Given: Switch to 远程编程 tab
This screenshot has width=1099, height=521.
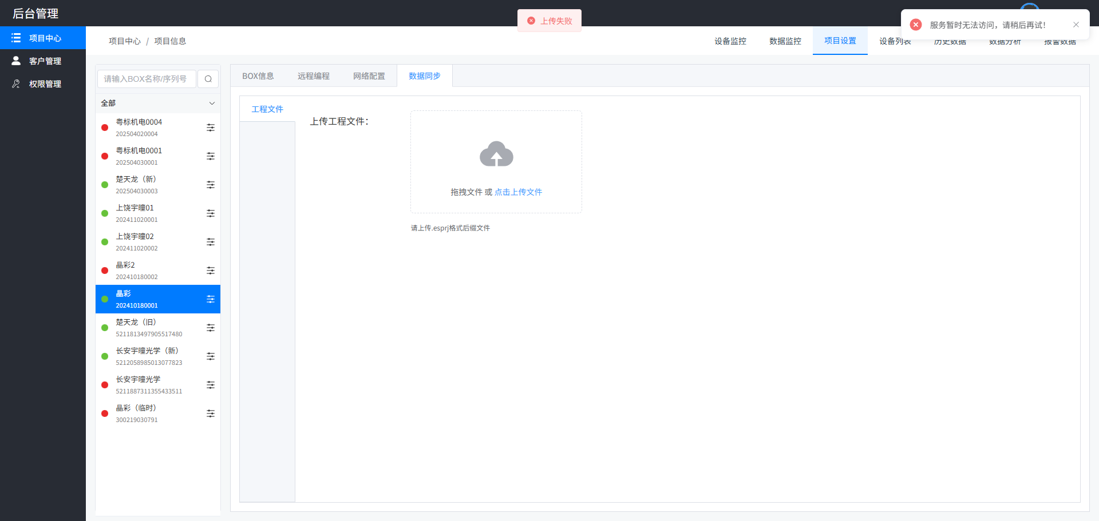Looking at the screenshot, I should coord(314,76).
